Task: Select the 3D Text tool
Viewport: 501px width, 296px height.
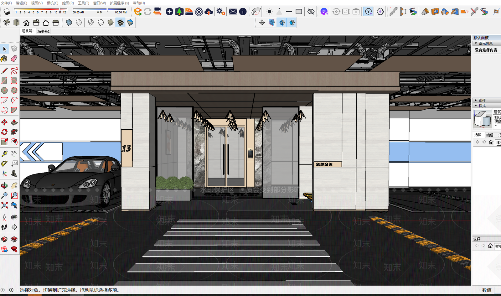Action: click(14, 173)
